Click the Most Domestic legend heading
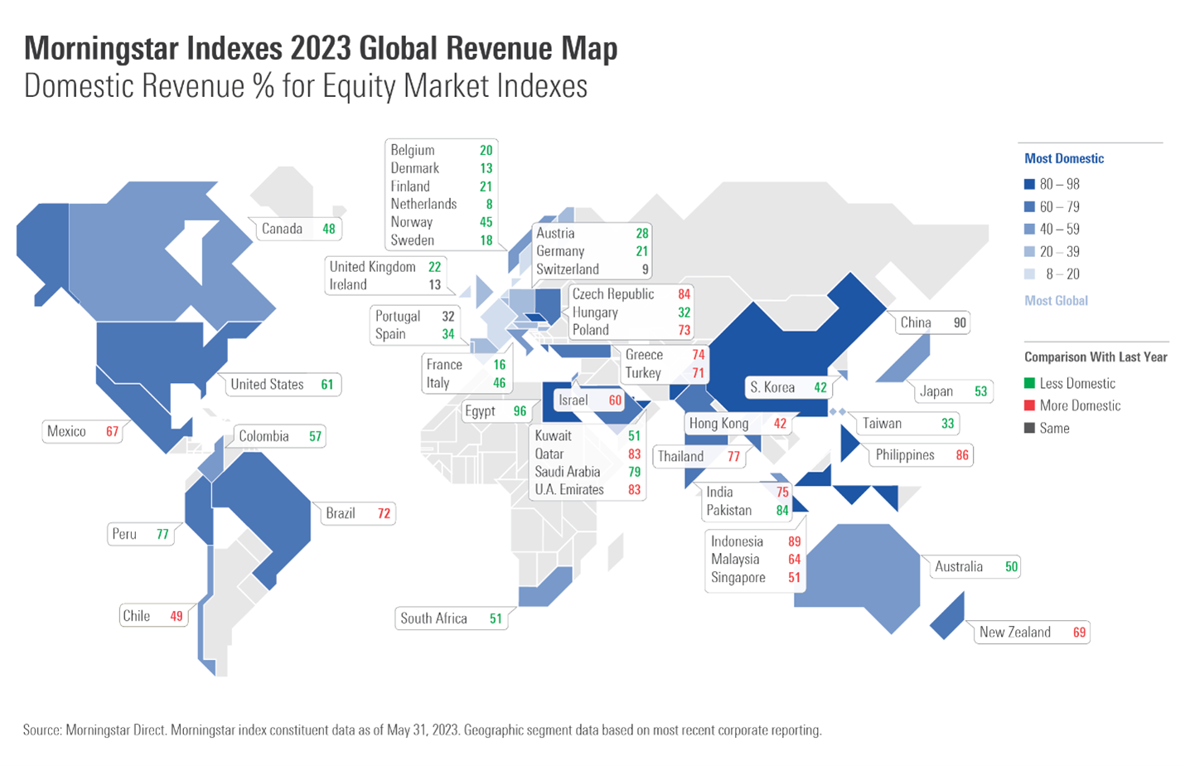This screenshot has width=1185, height=766. 1064,158
